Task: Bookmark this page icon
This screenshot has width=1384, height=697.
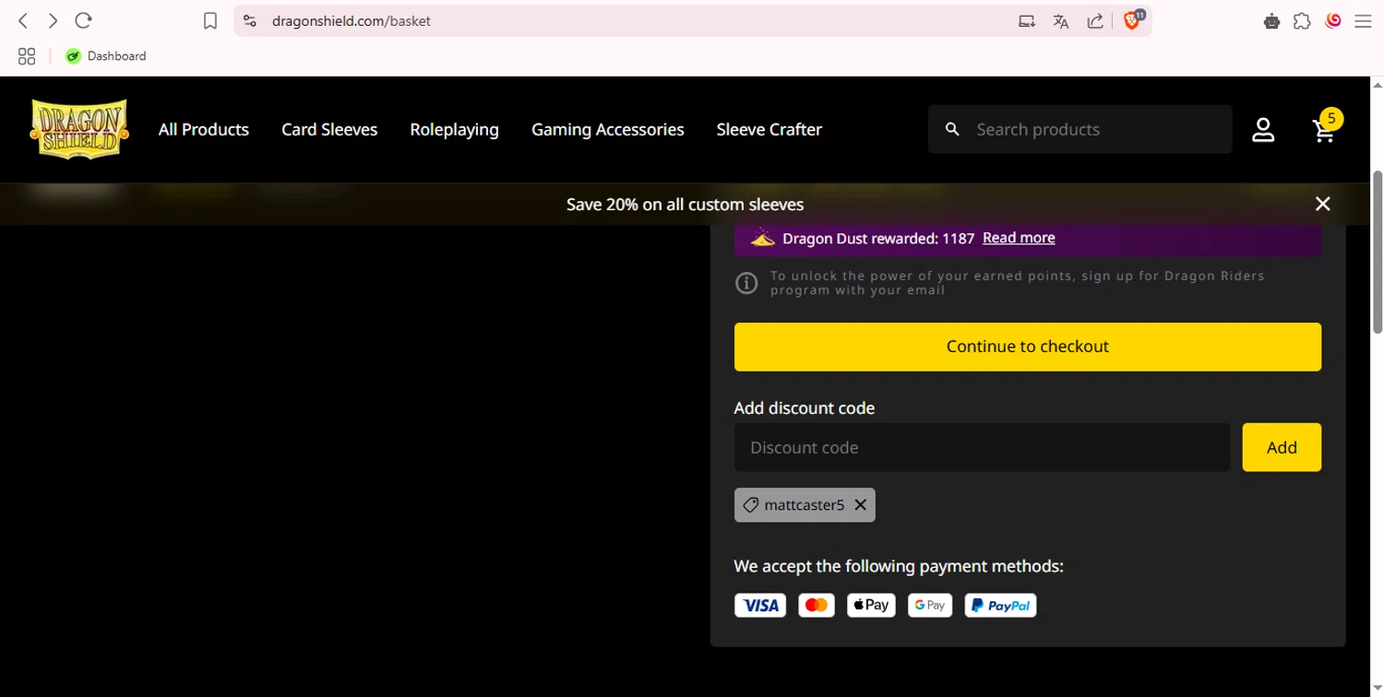Action: 210,20
